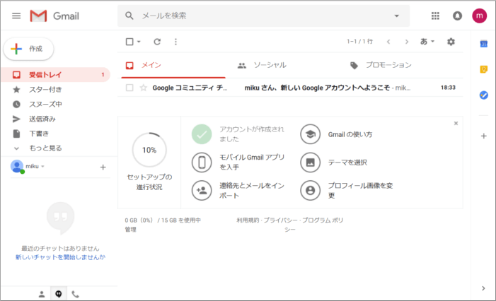The height and width of the screenshot is (301, 496).
Task: Open the account avatar 'm'
Action: (x=480, y=16)
